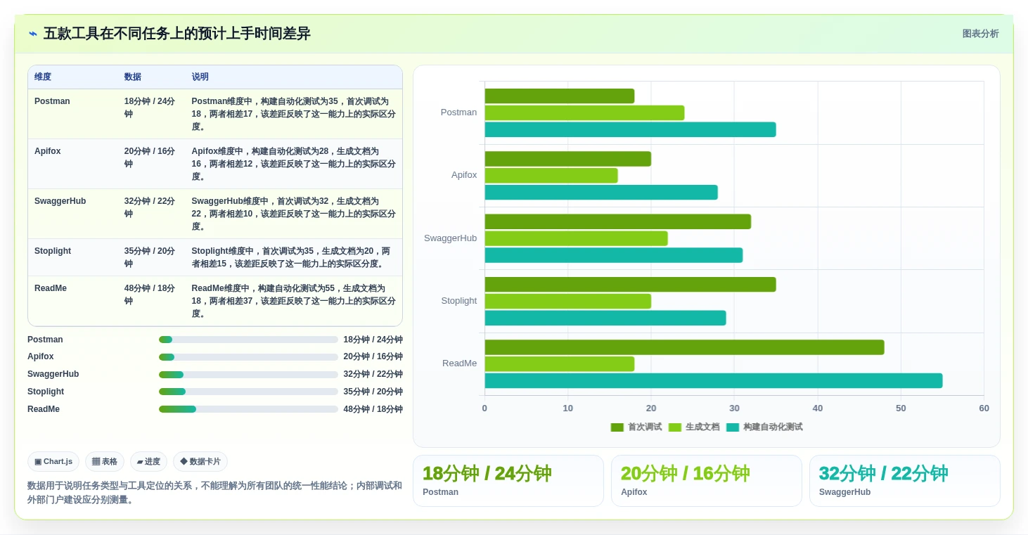The image size is (1028, 535).
Task: Click progress list value 32分钟 / 22分钟
Action: (373, 374)
